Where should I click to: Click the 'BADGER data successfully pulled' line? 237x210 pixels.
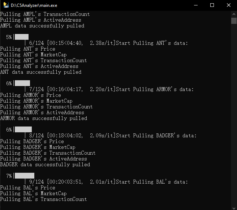[x=45, y=164]
